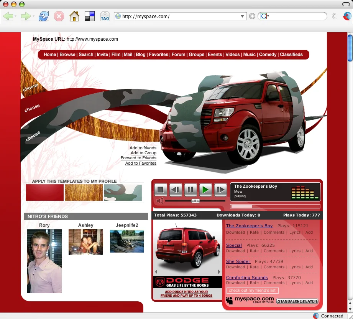This screenshot has width=353, height=319.
Task: Click the checkered squares toolbar icon
Action: pos(89,16)
